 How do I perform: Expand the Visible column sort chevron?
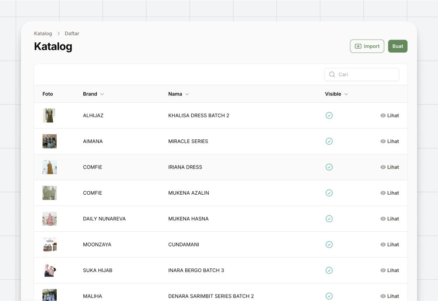346,94
